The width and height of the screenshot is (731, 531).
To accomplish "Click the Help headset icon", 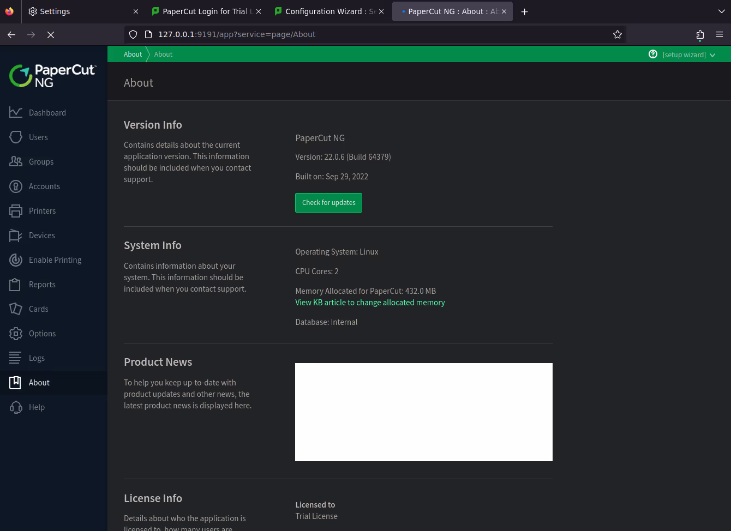I will coord(16,407).
